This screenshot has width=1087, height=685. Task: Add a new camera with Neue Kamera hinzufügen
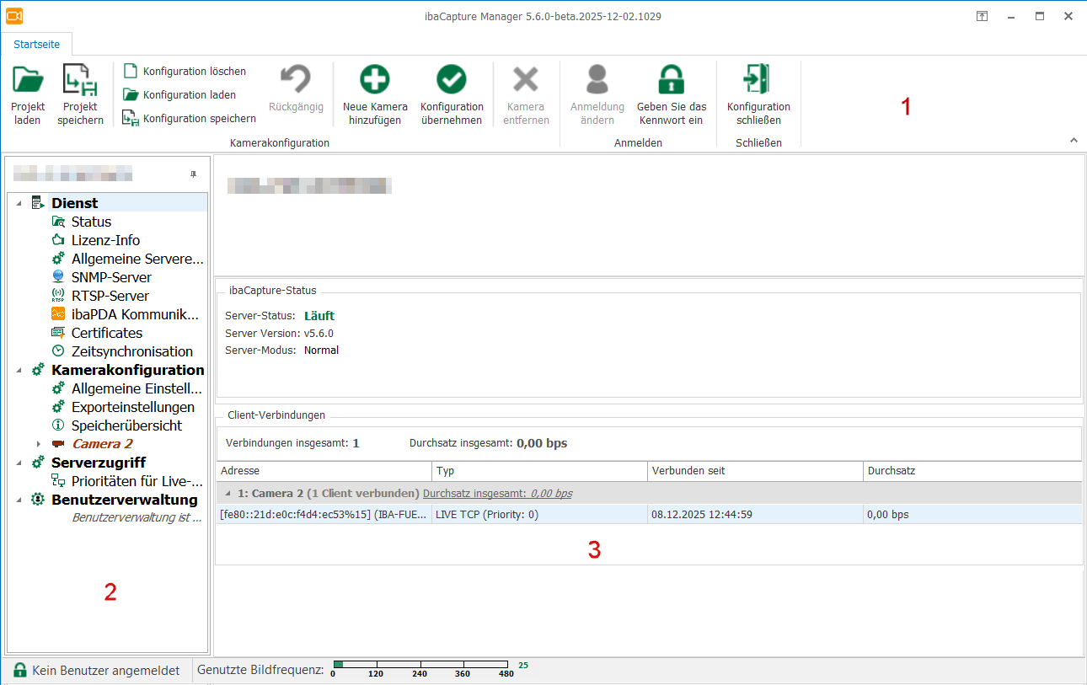pyautogui.click(x=375, y=80)
